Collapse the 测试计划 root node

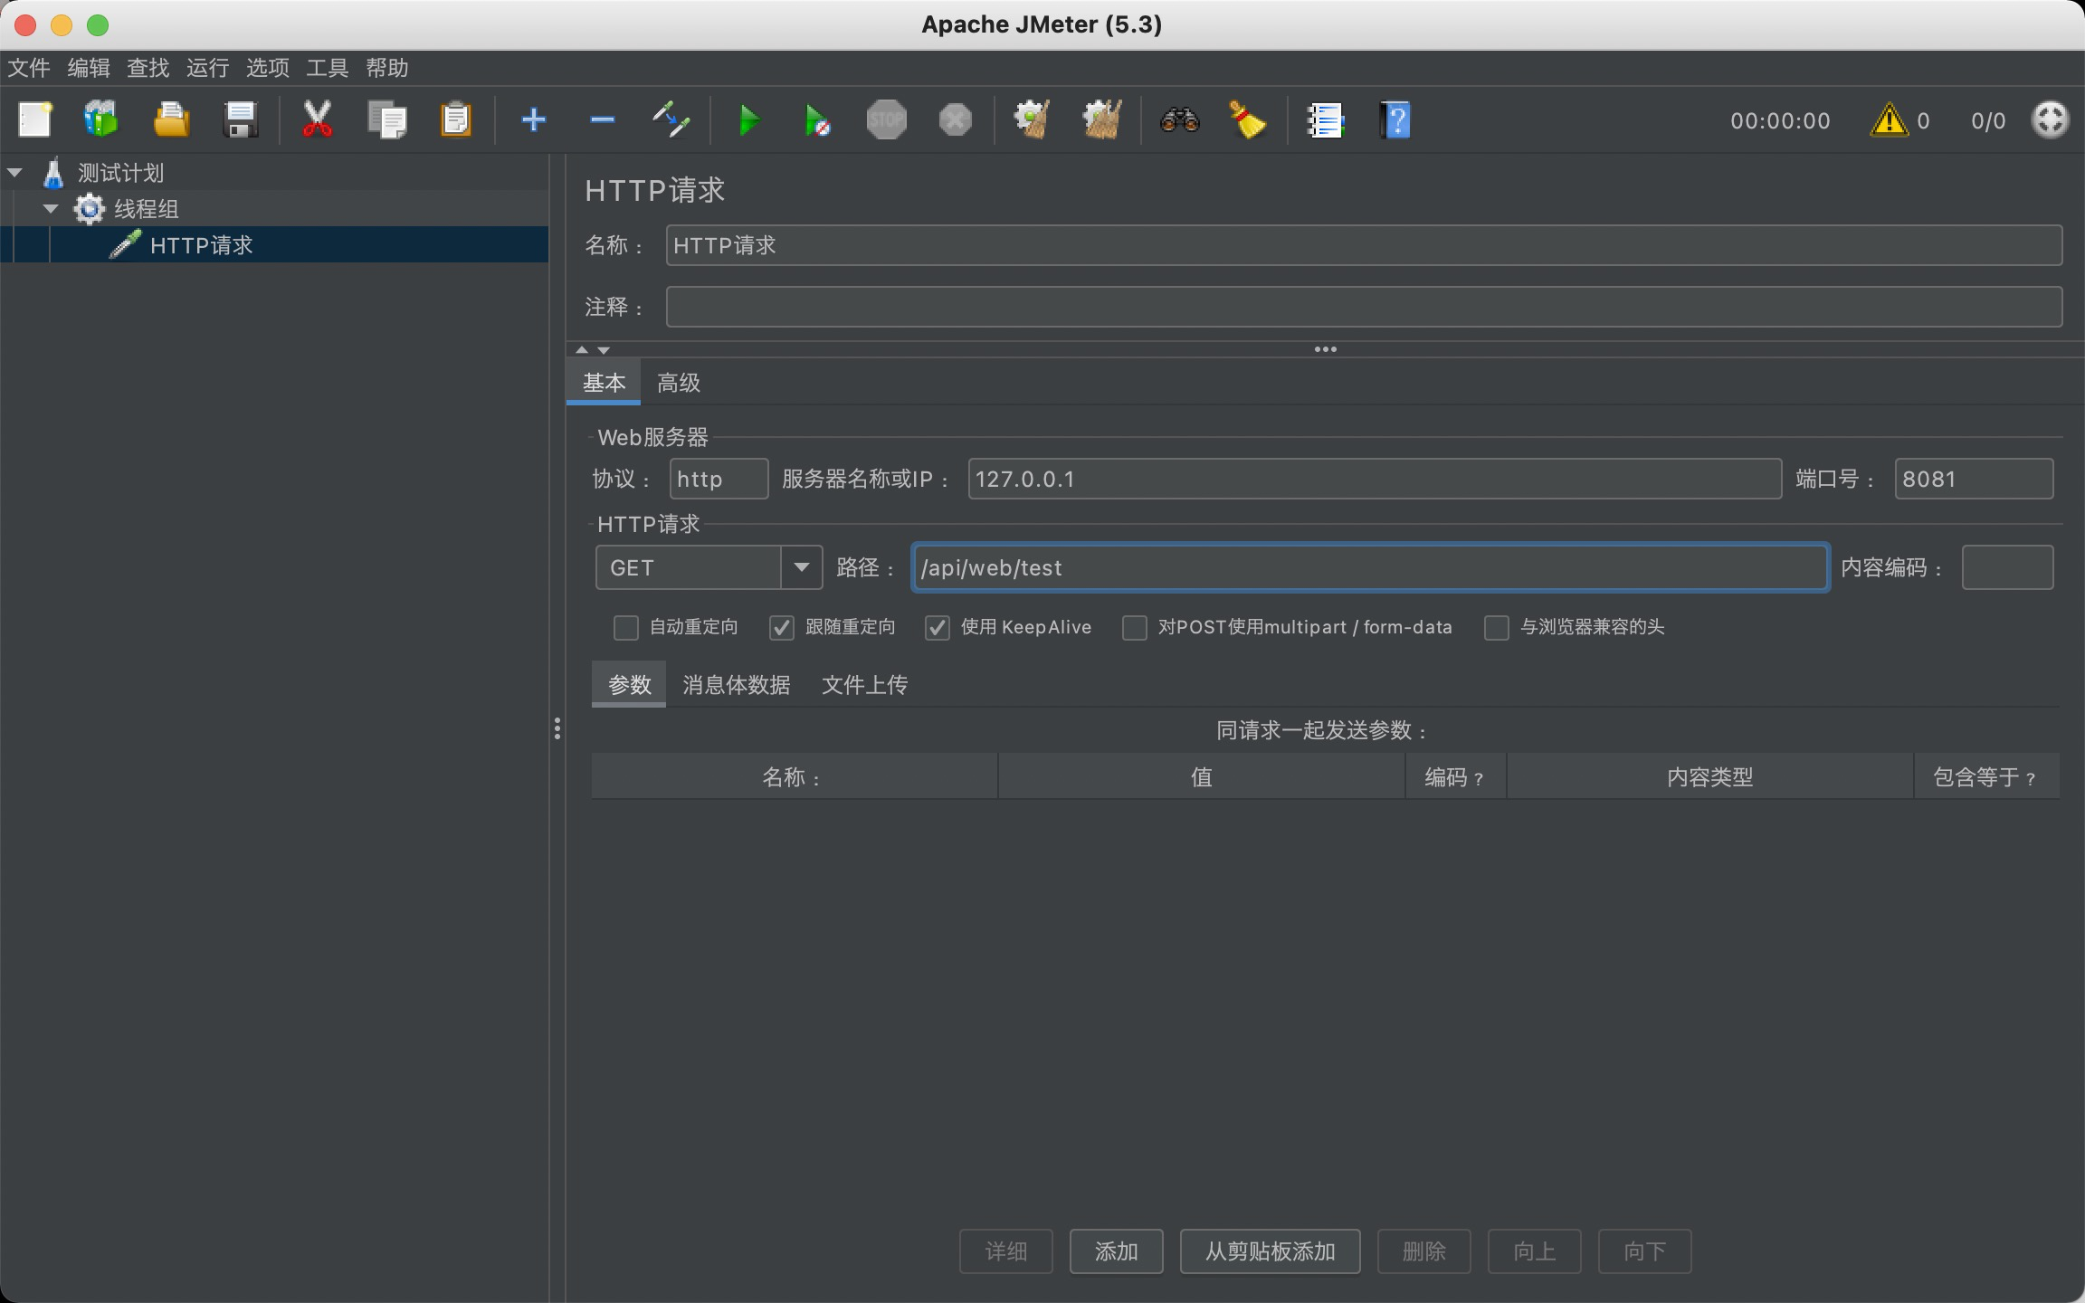click(x=15, y=172)
